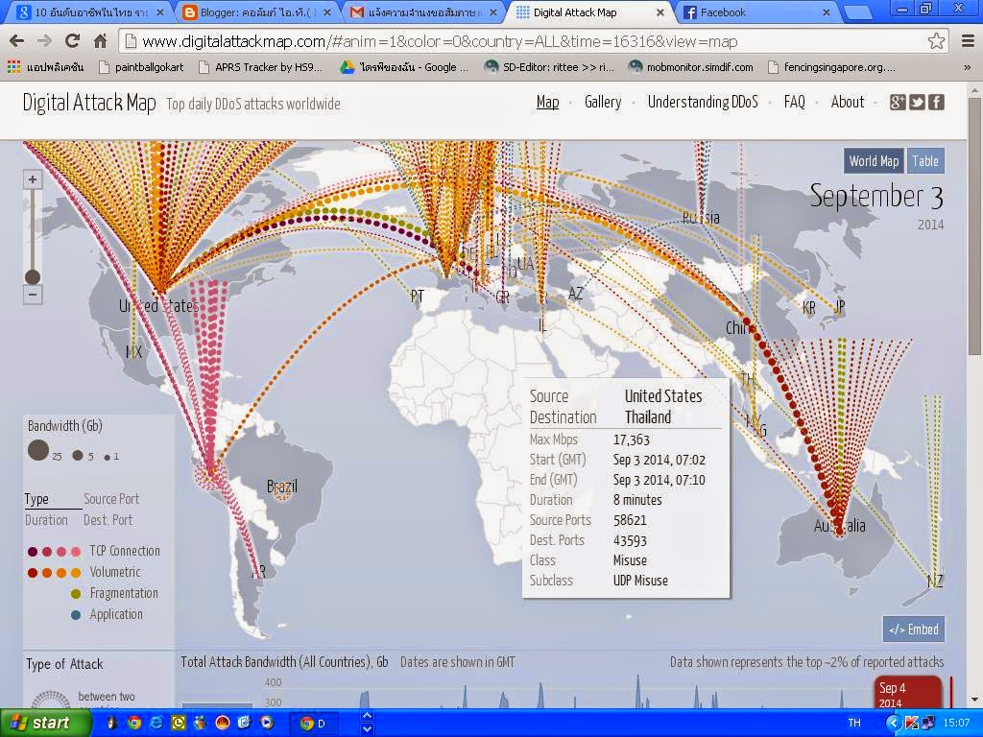
Task: Share via the Twitter icon
Action: (917, 102)
